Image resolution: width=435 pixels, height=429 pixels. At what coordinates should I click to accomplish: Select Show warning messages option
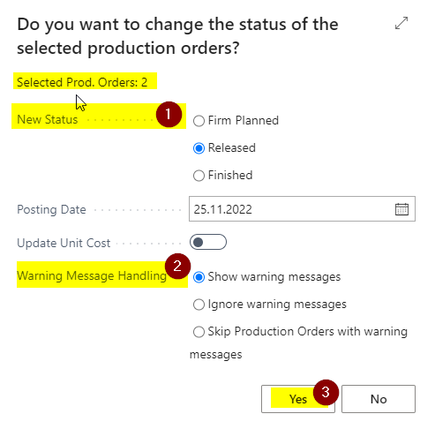pos(199,277)
